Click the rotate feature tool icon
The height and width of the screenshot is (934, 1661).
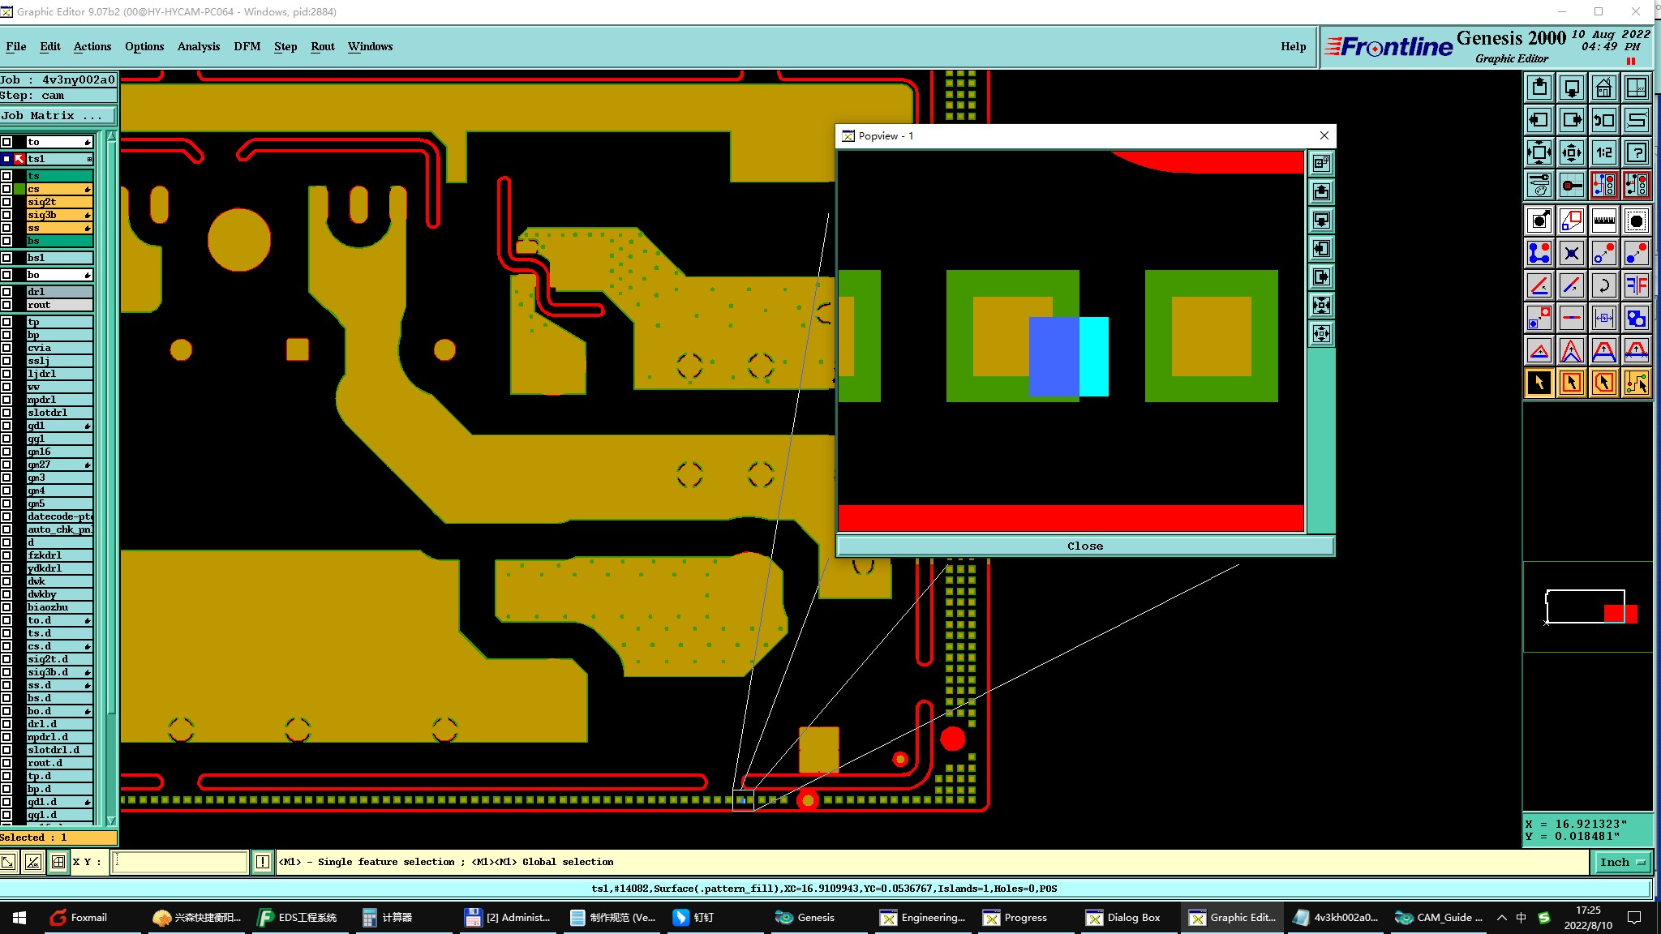click(1603, 285)
